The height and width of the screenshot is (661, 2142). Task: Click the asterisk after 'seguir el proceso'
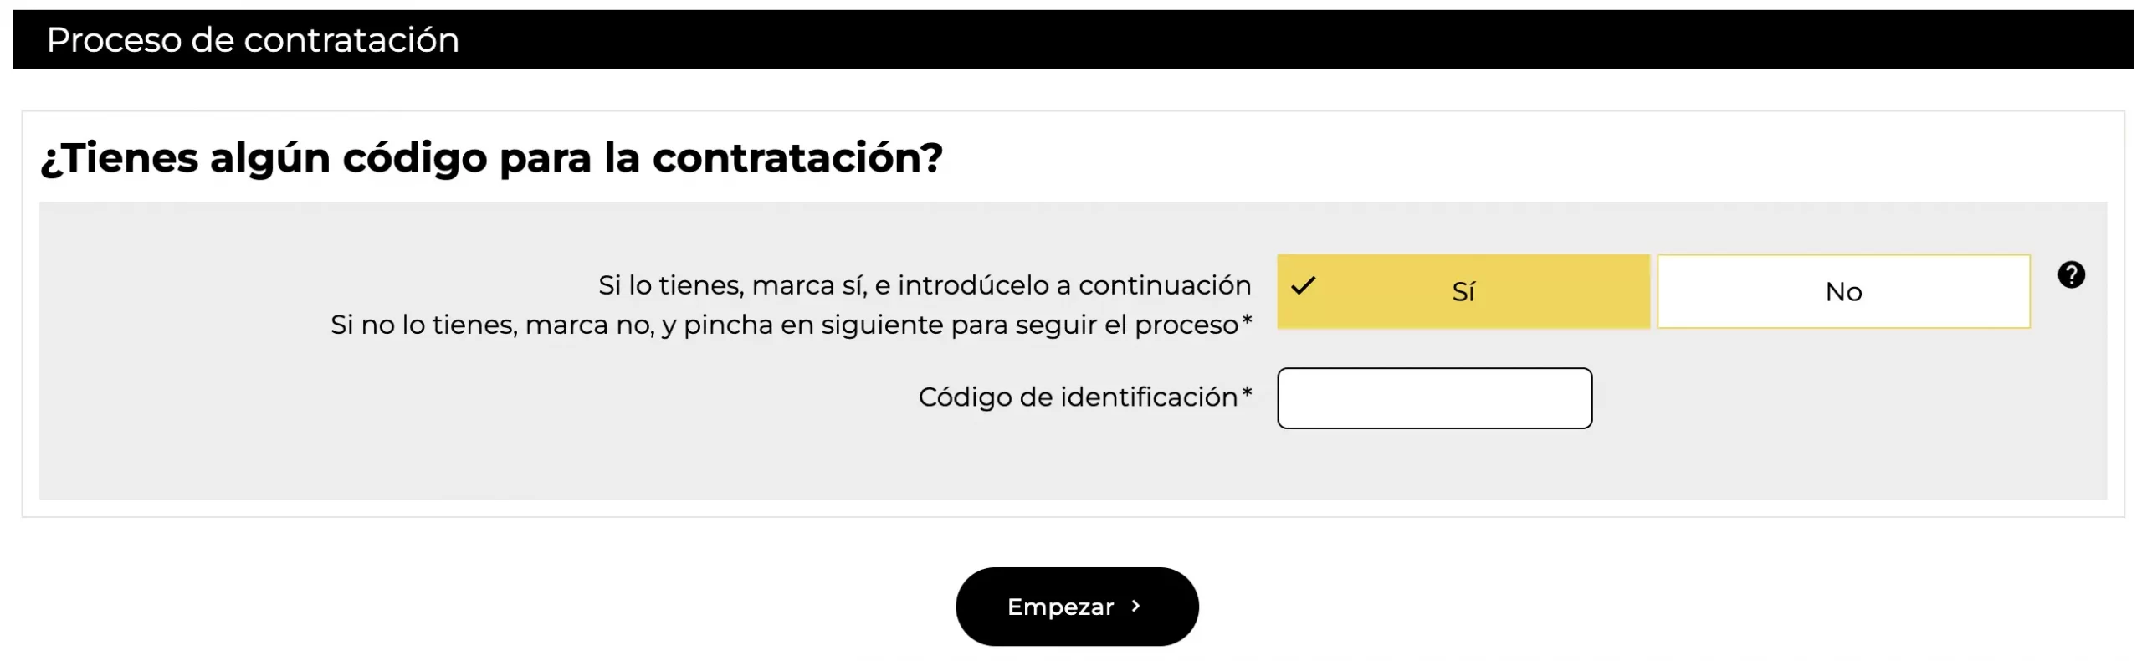click(1247, 320)
